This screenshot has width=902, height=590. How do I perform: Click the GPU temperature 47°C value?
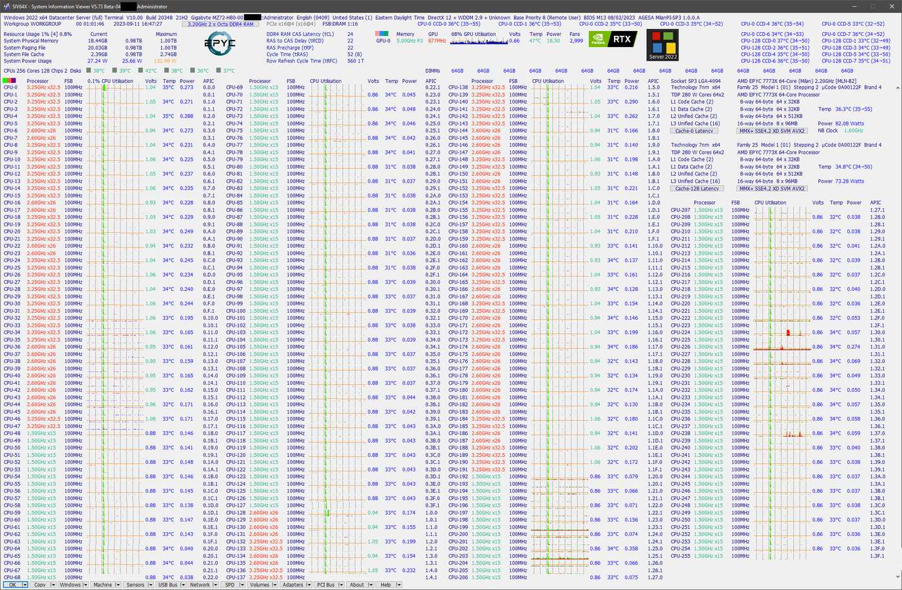click(x=535, y=41)
